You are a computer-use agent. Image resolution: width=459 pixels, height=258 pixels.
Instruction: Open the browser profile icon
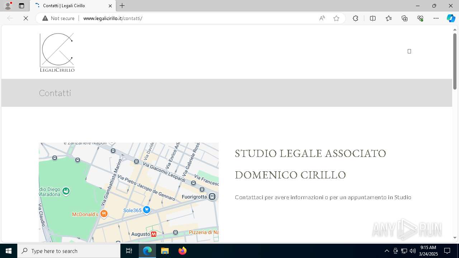[8, 6]
